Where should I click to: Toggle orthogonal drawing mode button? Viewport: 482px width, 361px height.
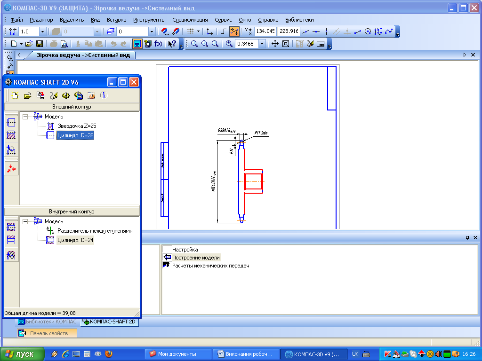pyautogui.click(x=224, y=31)
